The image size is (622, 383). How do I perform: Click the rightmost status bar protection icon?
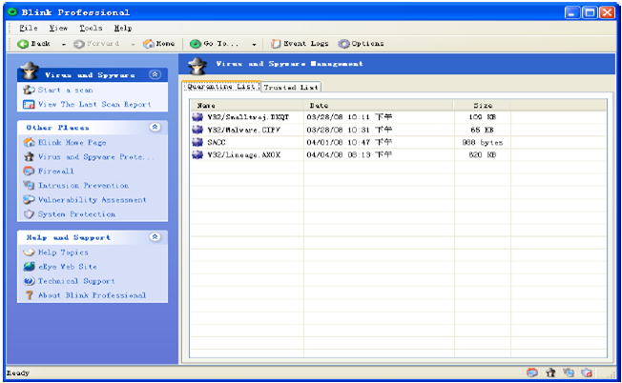pyautogui.click(x=587, y=373)
